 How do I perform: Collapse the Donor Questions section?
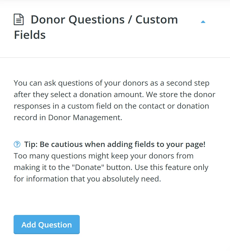click(x=203, y=22)
